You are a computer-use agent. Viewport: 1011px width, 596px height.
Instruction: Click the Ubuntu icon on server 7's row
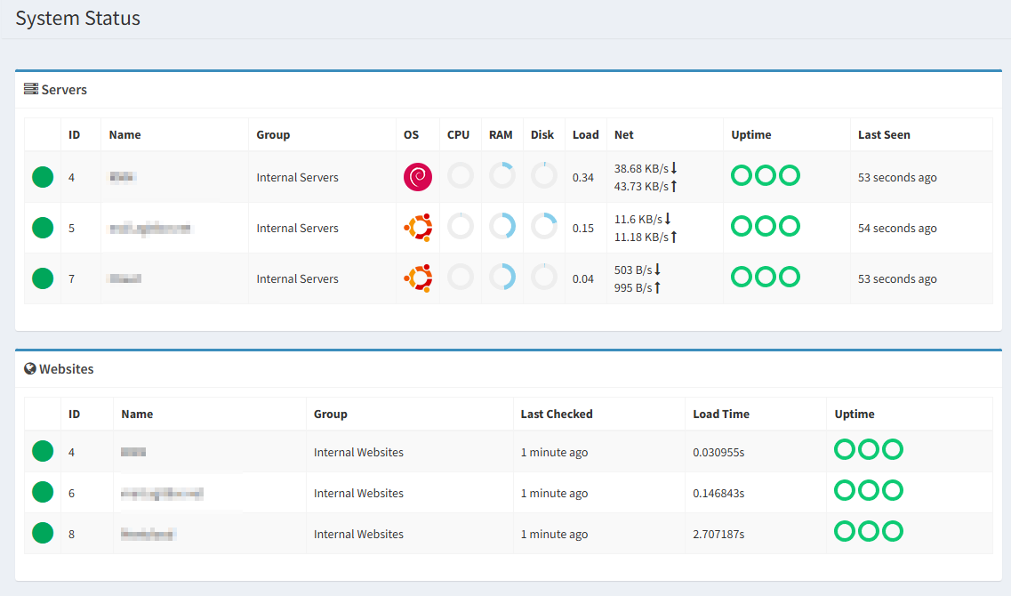tap(417, 277)
